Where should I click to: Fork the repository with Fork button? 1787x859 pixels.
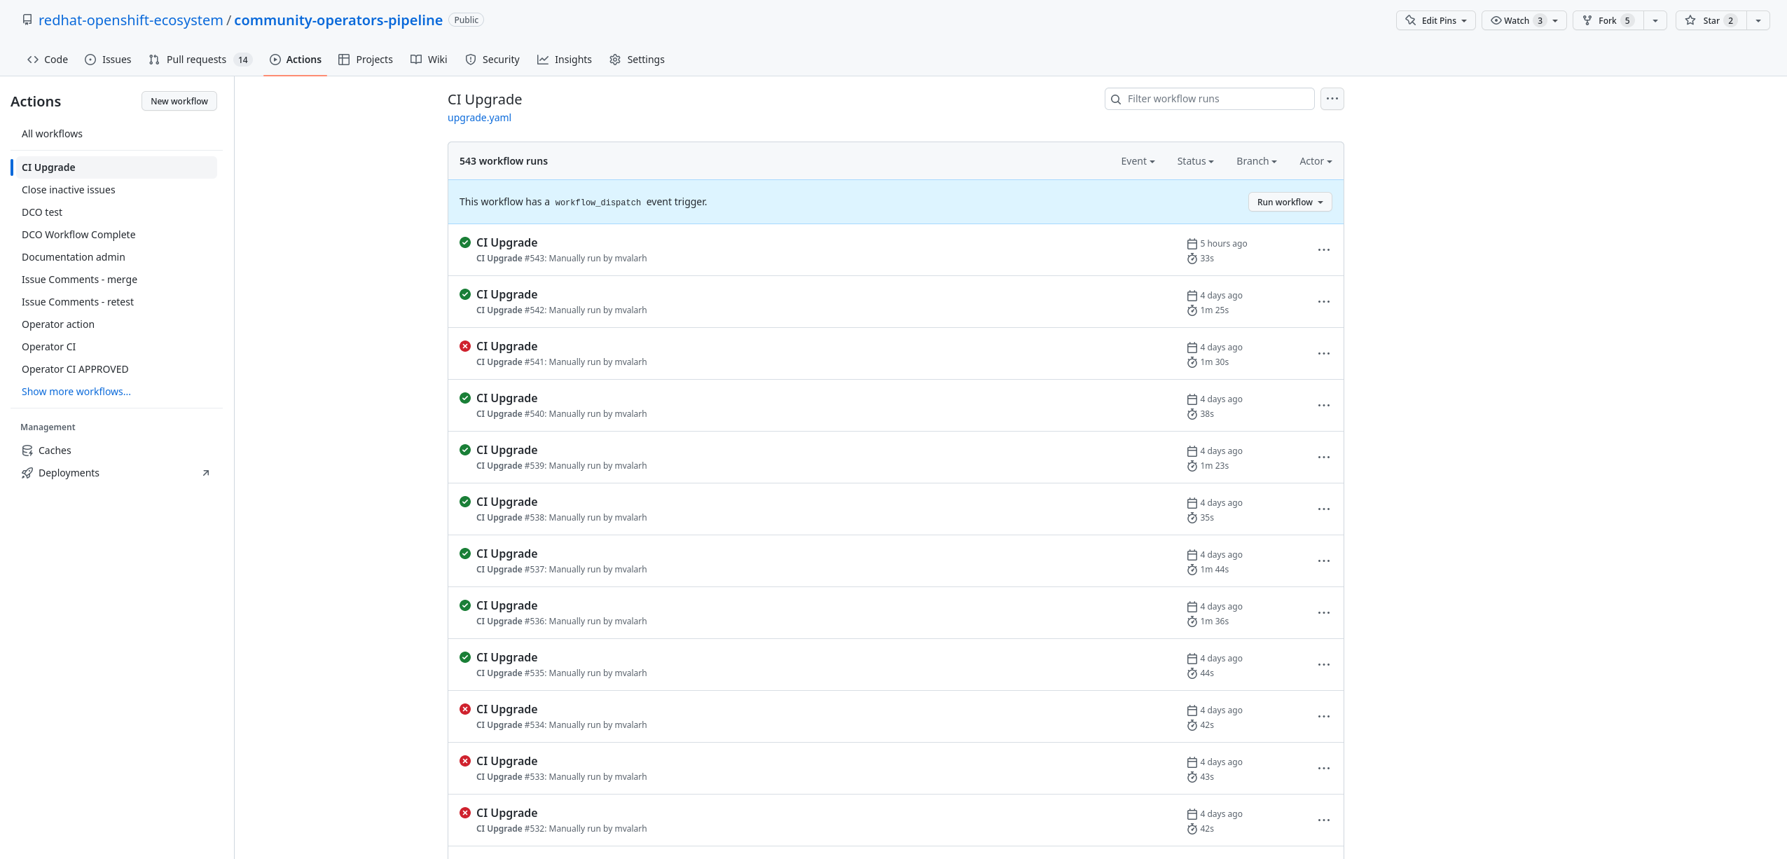pos(1608,20)
